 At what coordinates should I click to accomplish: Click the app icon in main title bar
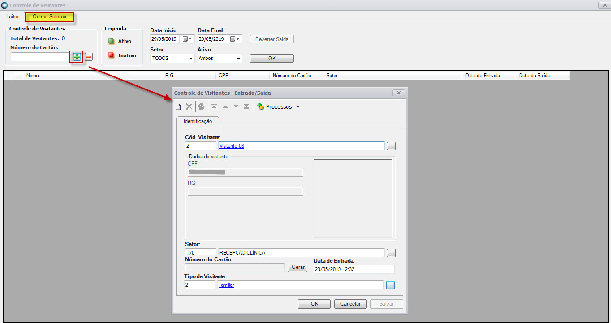pyautogui.click(x=5, y=5)
